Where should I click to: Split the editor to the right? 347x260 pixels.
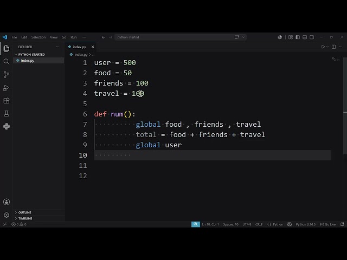[334, 47]
